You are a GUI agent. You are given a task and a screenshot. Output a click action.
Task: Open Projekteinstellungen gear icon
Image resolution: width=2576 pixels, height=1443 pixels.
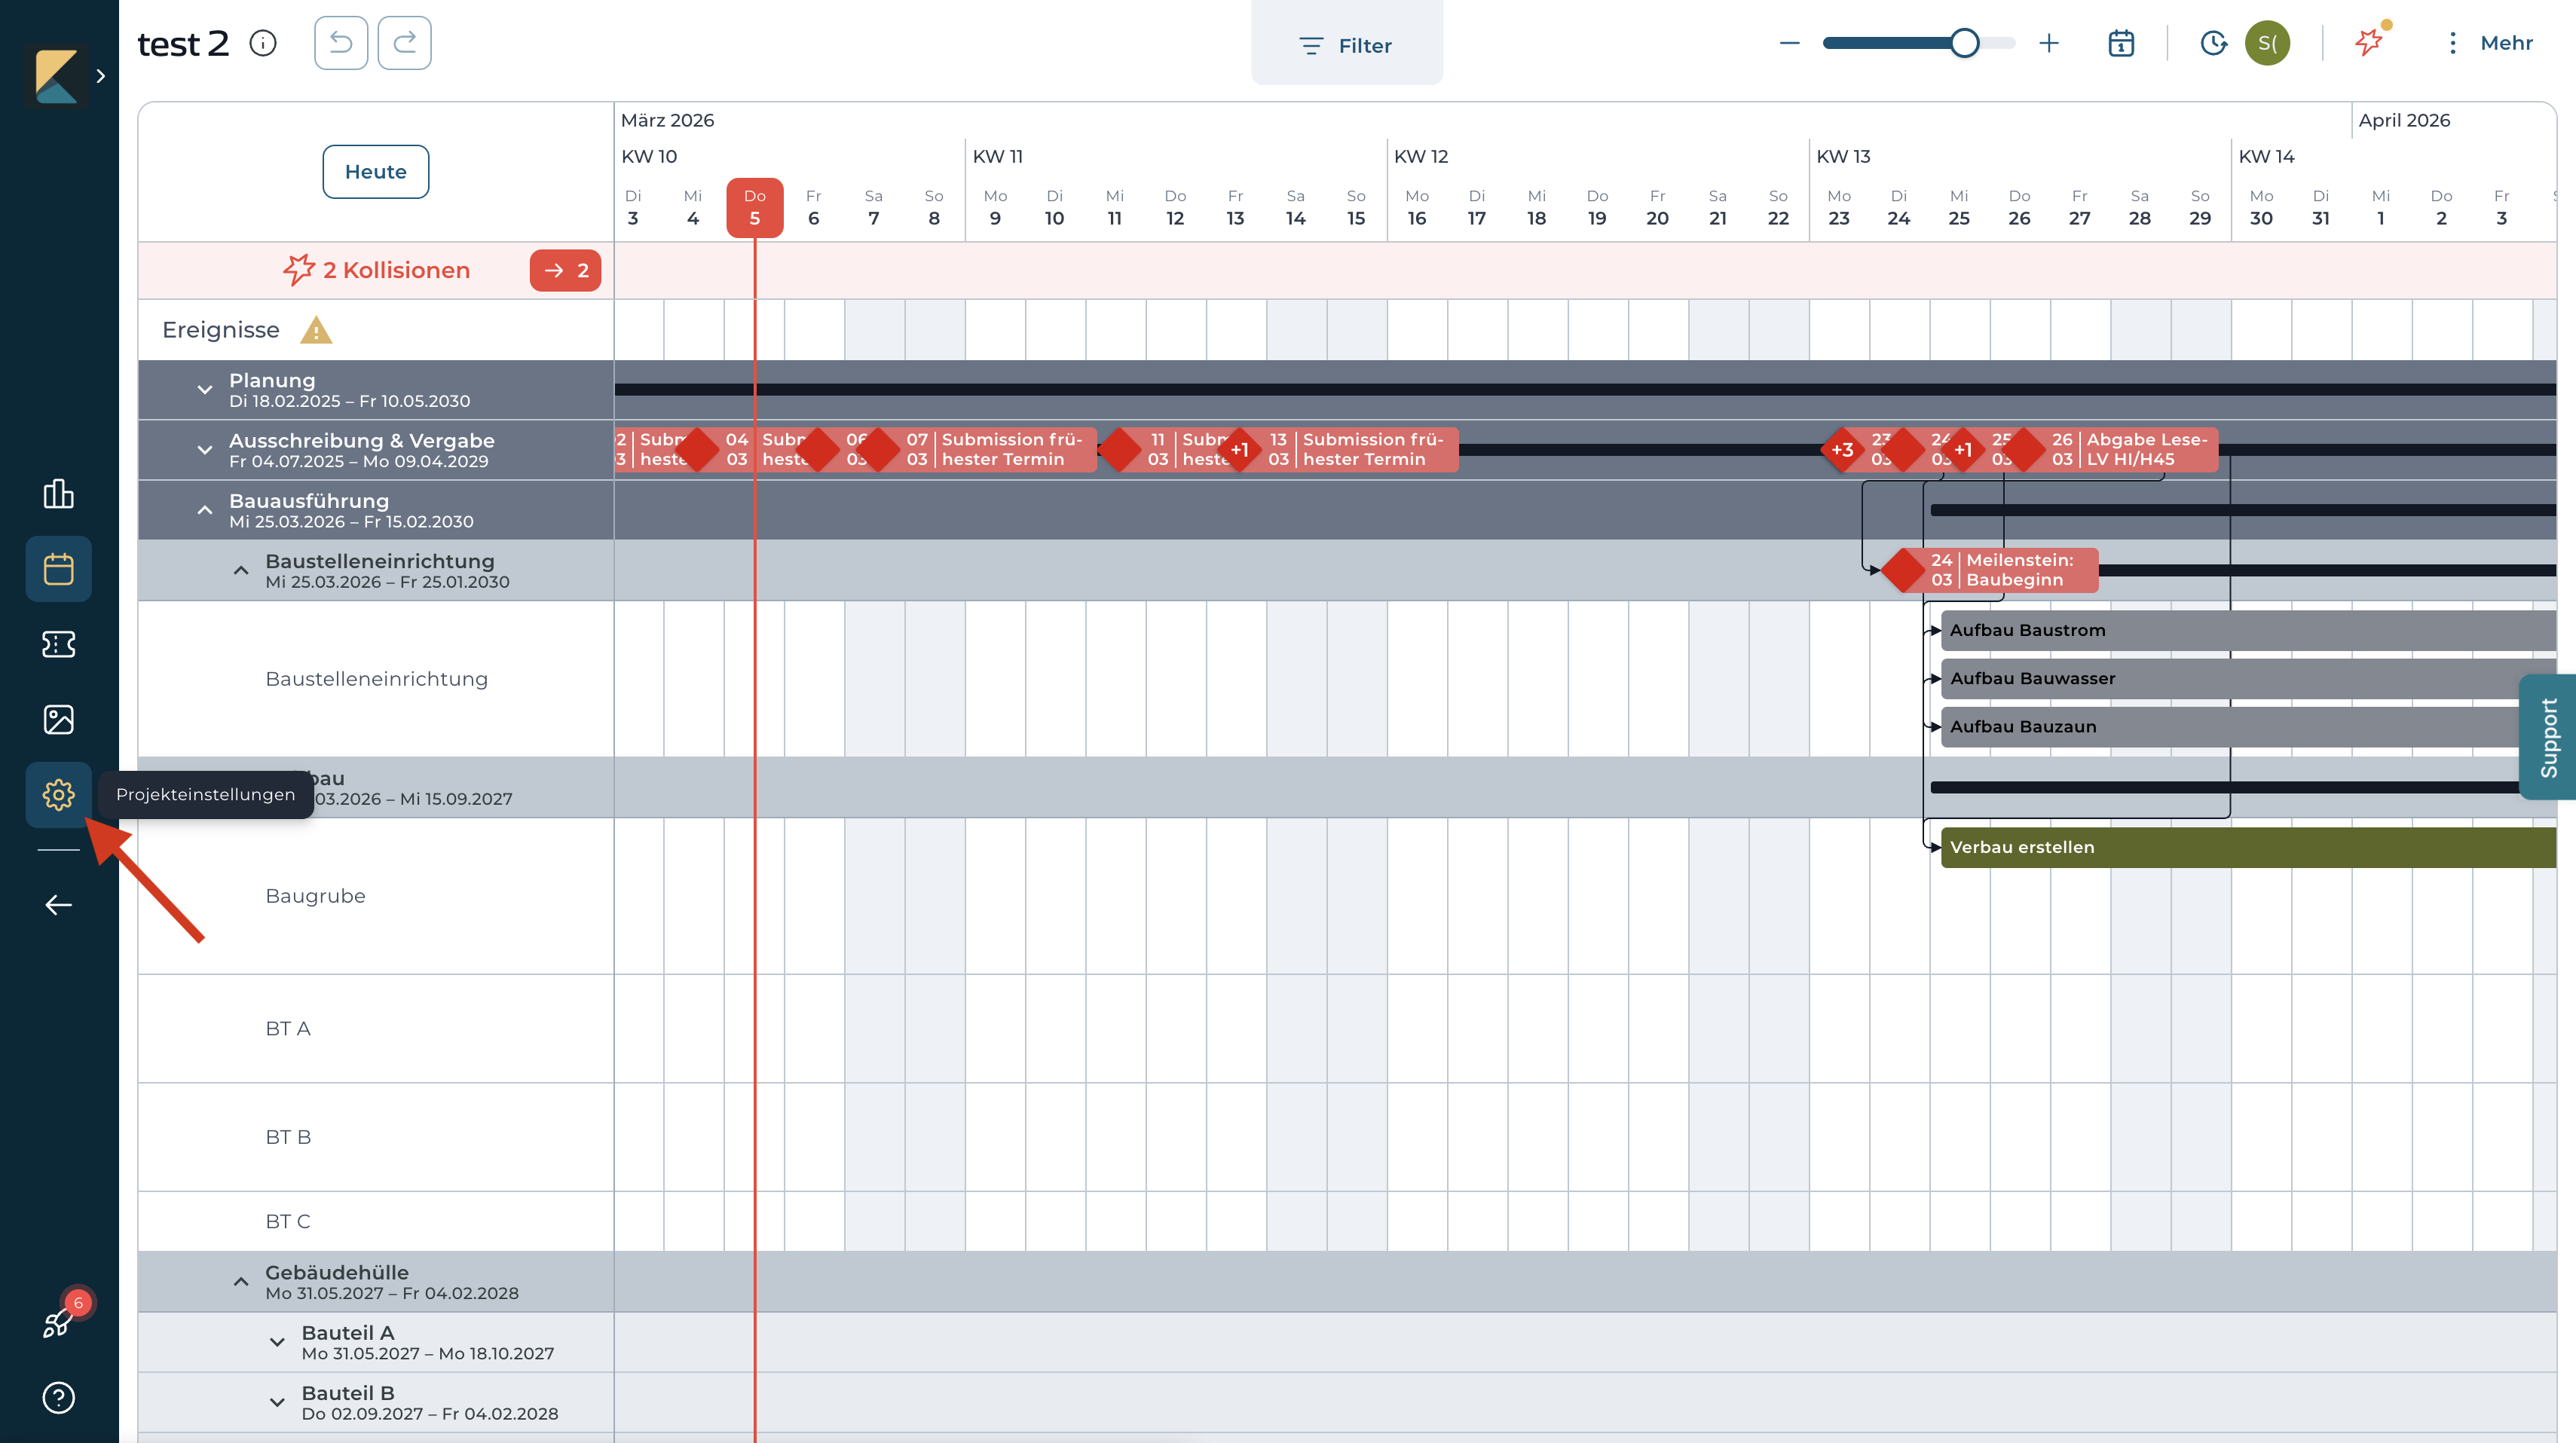(58, 794)
